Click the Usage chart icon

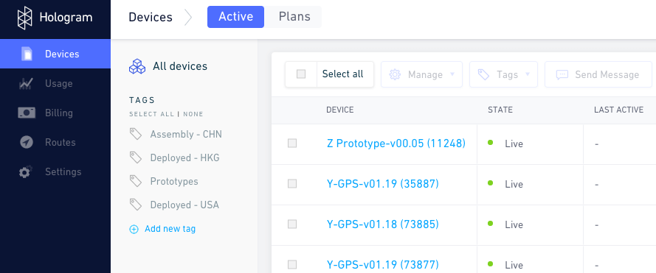click(x=26, y=83)
